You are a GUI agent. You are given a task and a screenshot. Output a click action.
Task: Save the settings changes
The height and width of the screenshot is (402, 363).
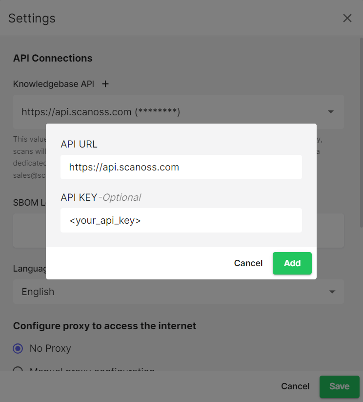click(x=340, y=386)
